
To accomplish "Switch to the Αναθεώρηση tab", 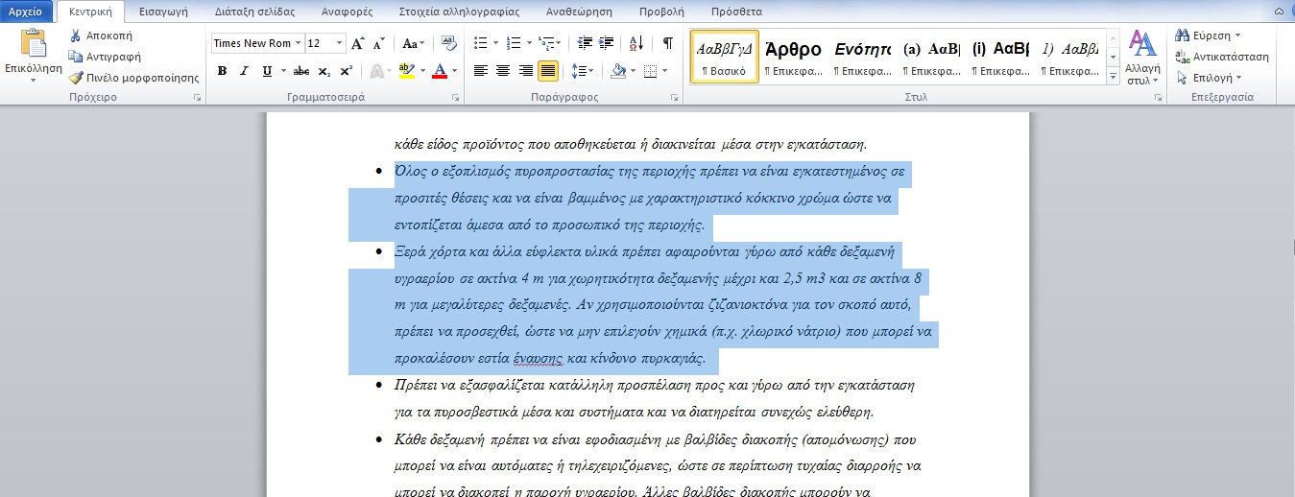I will [x=581, y=12].
